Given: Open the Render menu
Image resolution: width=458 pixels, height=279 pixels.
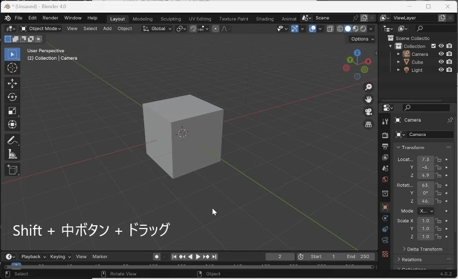Looking at the screenshot, I should coord(50,18).
